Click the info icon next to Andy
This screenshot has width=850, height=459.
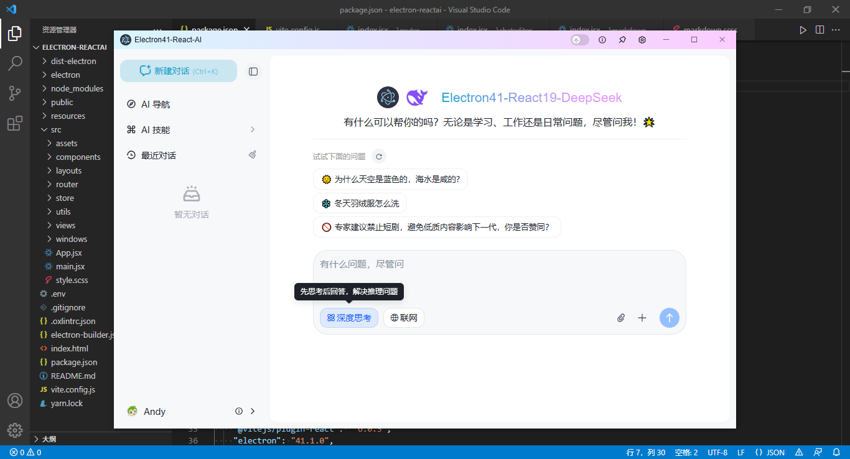(238, 411)
